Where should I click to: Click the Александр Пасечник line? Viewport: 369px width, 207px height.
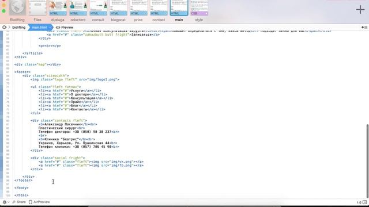(x=68, y=124)
